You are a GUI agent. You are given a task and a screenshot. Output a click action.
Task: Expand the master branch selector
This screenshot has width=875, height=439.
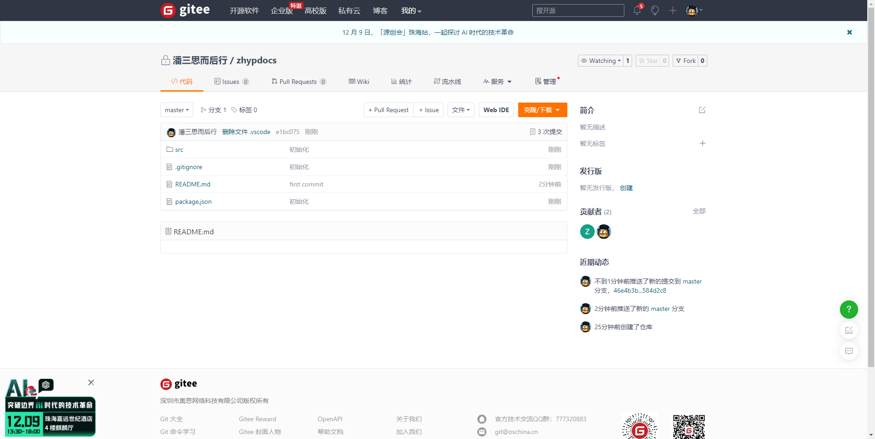tap(177, 110)
